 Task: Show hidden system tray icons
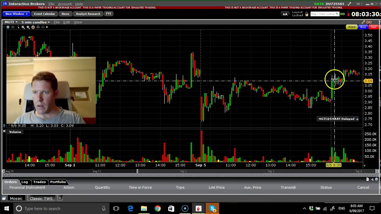[x=304, y=208]
